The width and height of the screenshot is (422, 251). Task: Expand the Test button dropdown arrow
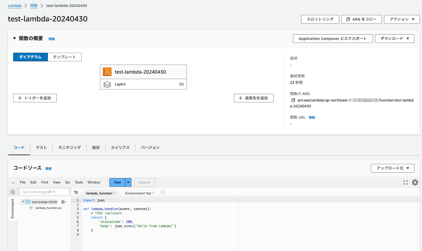[x=129, y=182]
